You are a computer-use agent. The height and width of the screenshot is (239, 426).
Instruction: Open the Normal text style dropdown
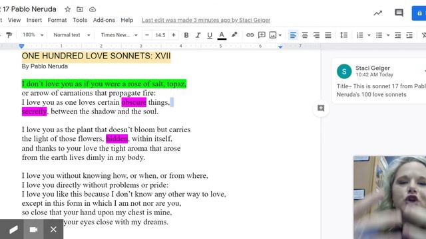(72, 35)
